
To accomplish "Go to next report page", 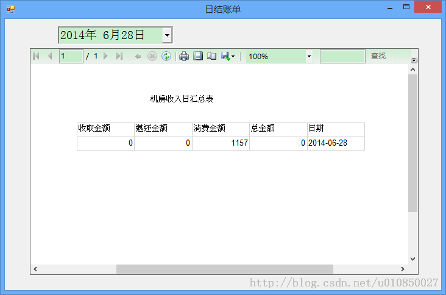I will click(105, 56).
